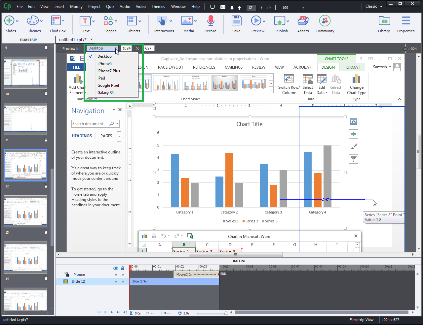Click the comments icon in the top bar
This screenshot has height=325, width=423.
point(212,7)
